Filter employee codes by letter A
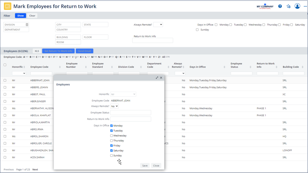 point(24,57)
